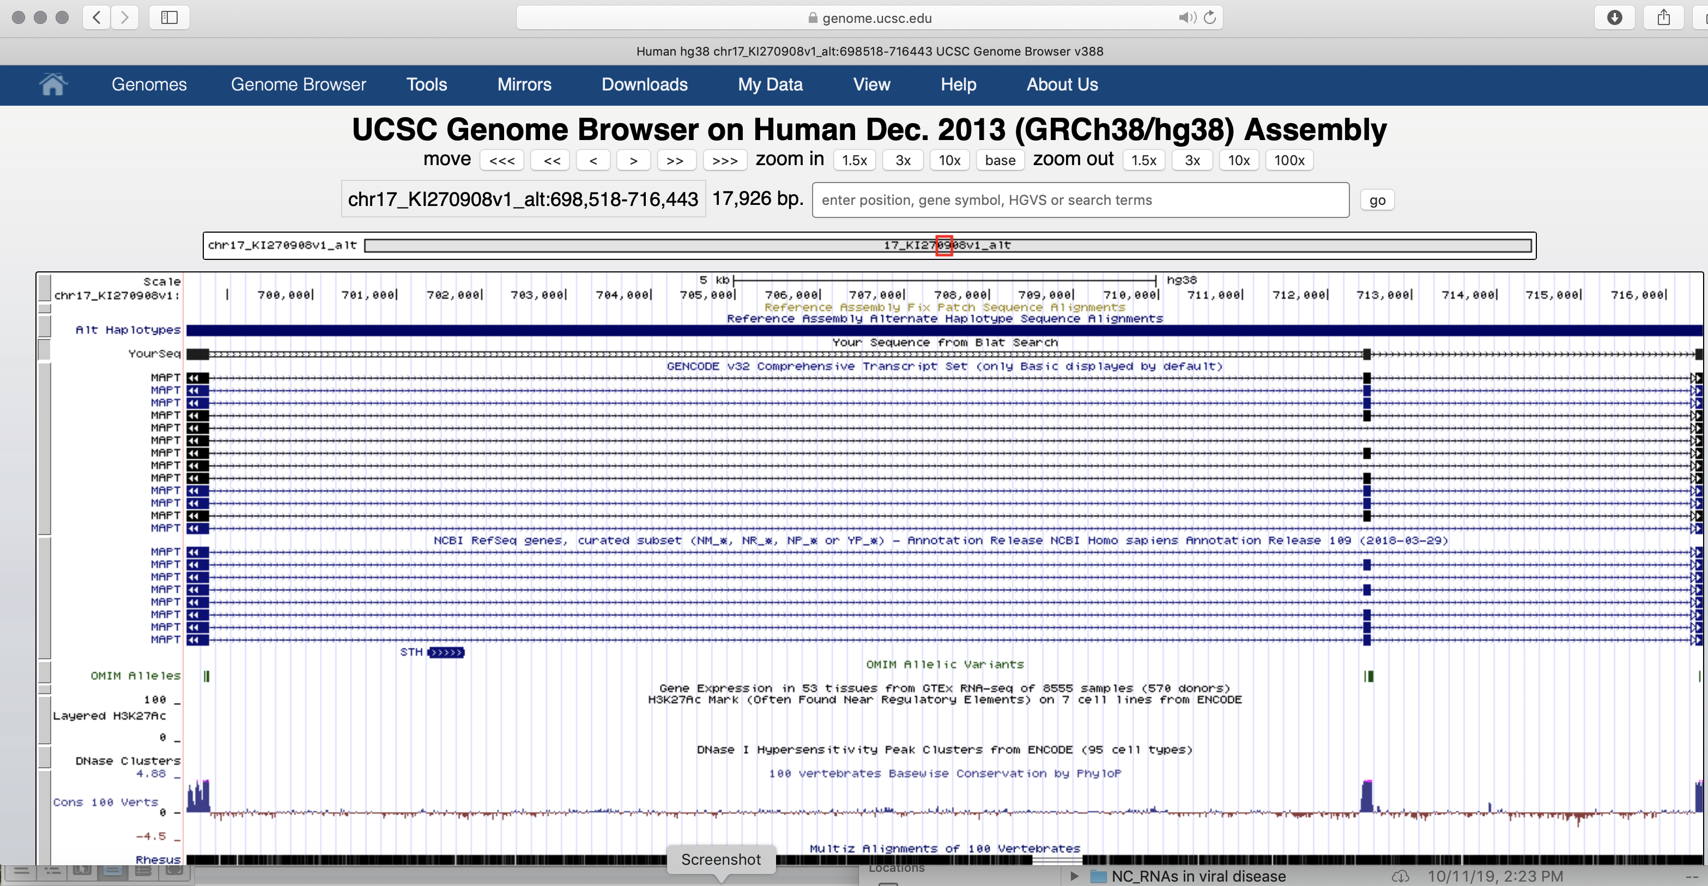The height and width of the screenshot is (886, 1708).
Task: Click the page reload icon
Action: click(x=1210, y=18)
